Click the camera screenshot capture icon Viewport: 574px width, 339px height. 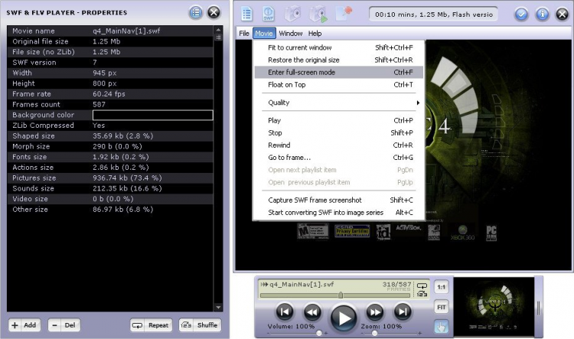click(x=292, y=14)
